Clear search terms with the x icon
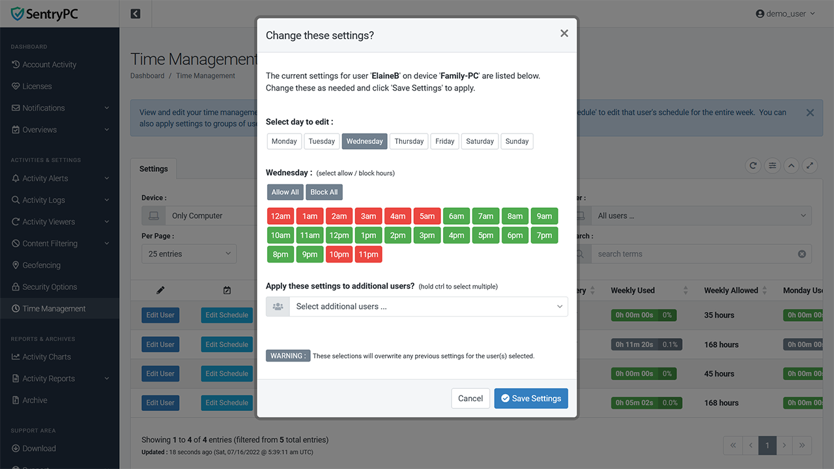This screenshot has height=469, width=834. coord(802,254)
